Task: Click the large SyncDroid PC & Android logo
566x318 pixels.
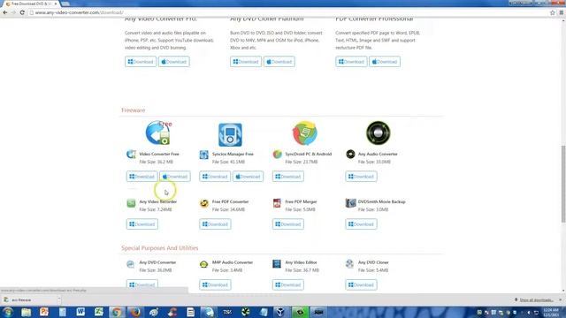Action: (305, 133)
